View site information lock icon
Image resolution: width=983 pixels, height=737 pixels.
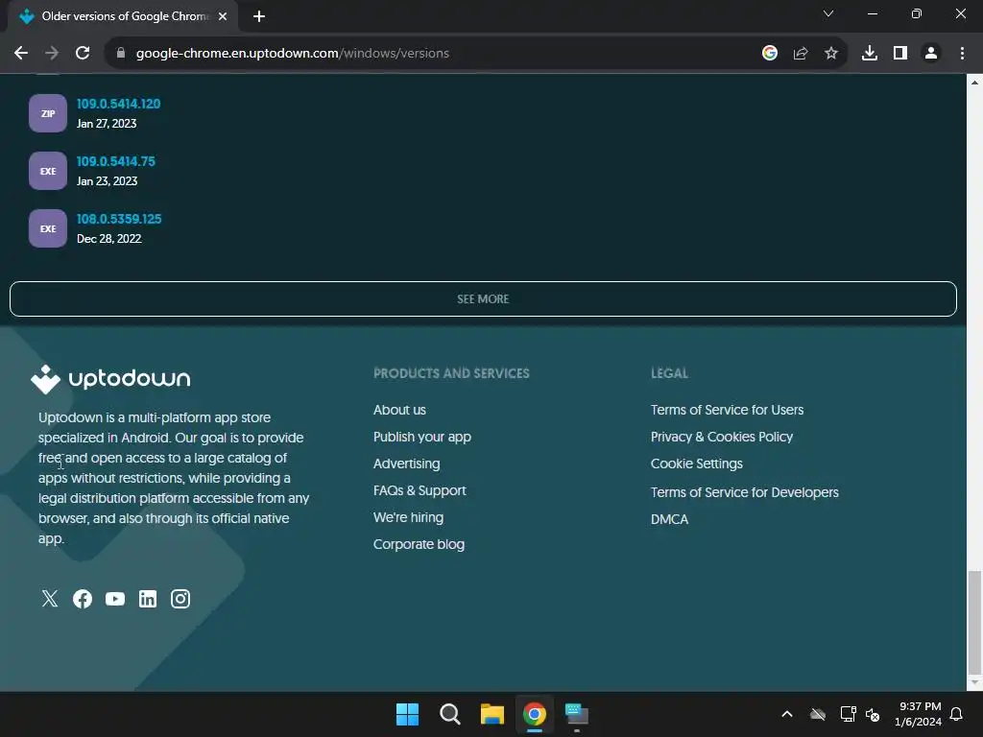(x=121, y=54)
